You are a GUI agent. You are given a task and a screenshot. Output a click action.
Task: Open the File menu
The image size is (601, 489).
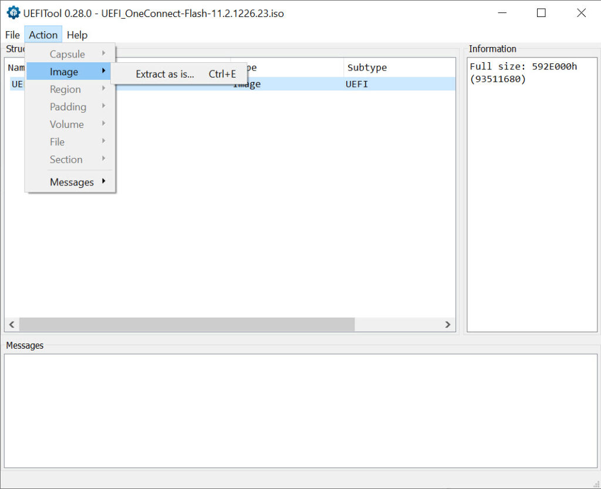click(x=12, y=35)
